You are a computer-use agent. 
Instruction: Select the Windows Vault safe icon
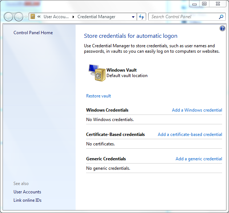(97, 73)
